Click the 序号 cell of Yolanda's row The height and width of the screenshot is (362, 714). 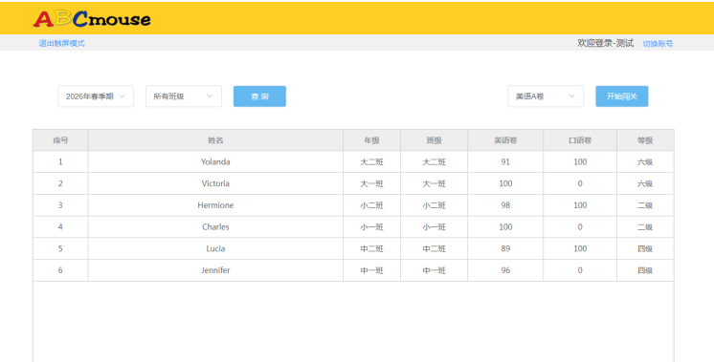(x=60, y=161)
